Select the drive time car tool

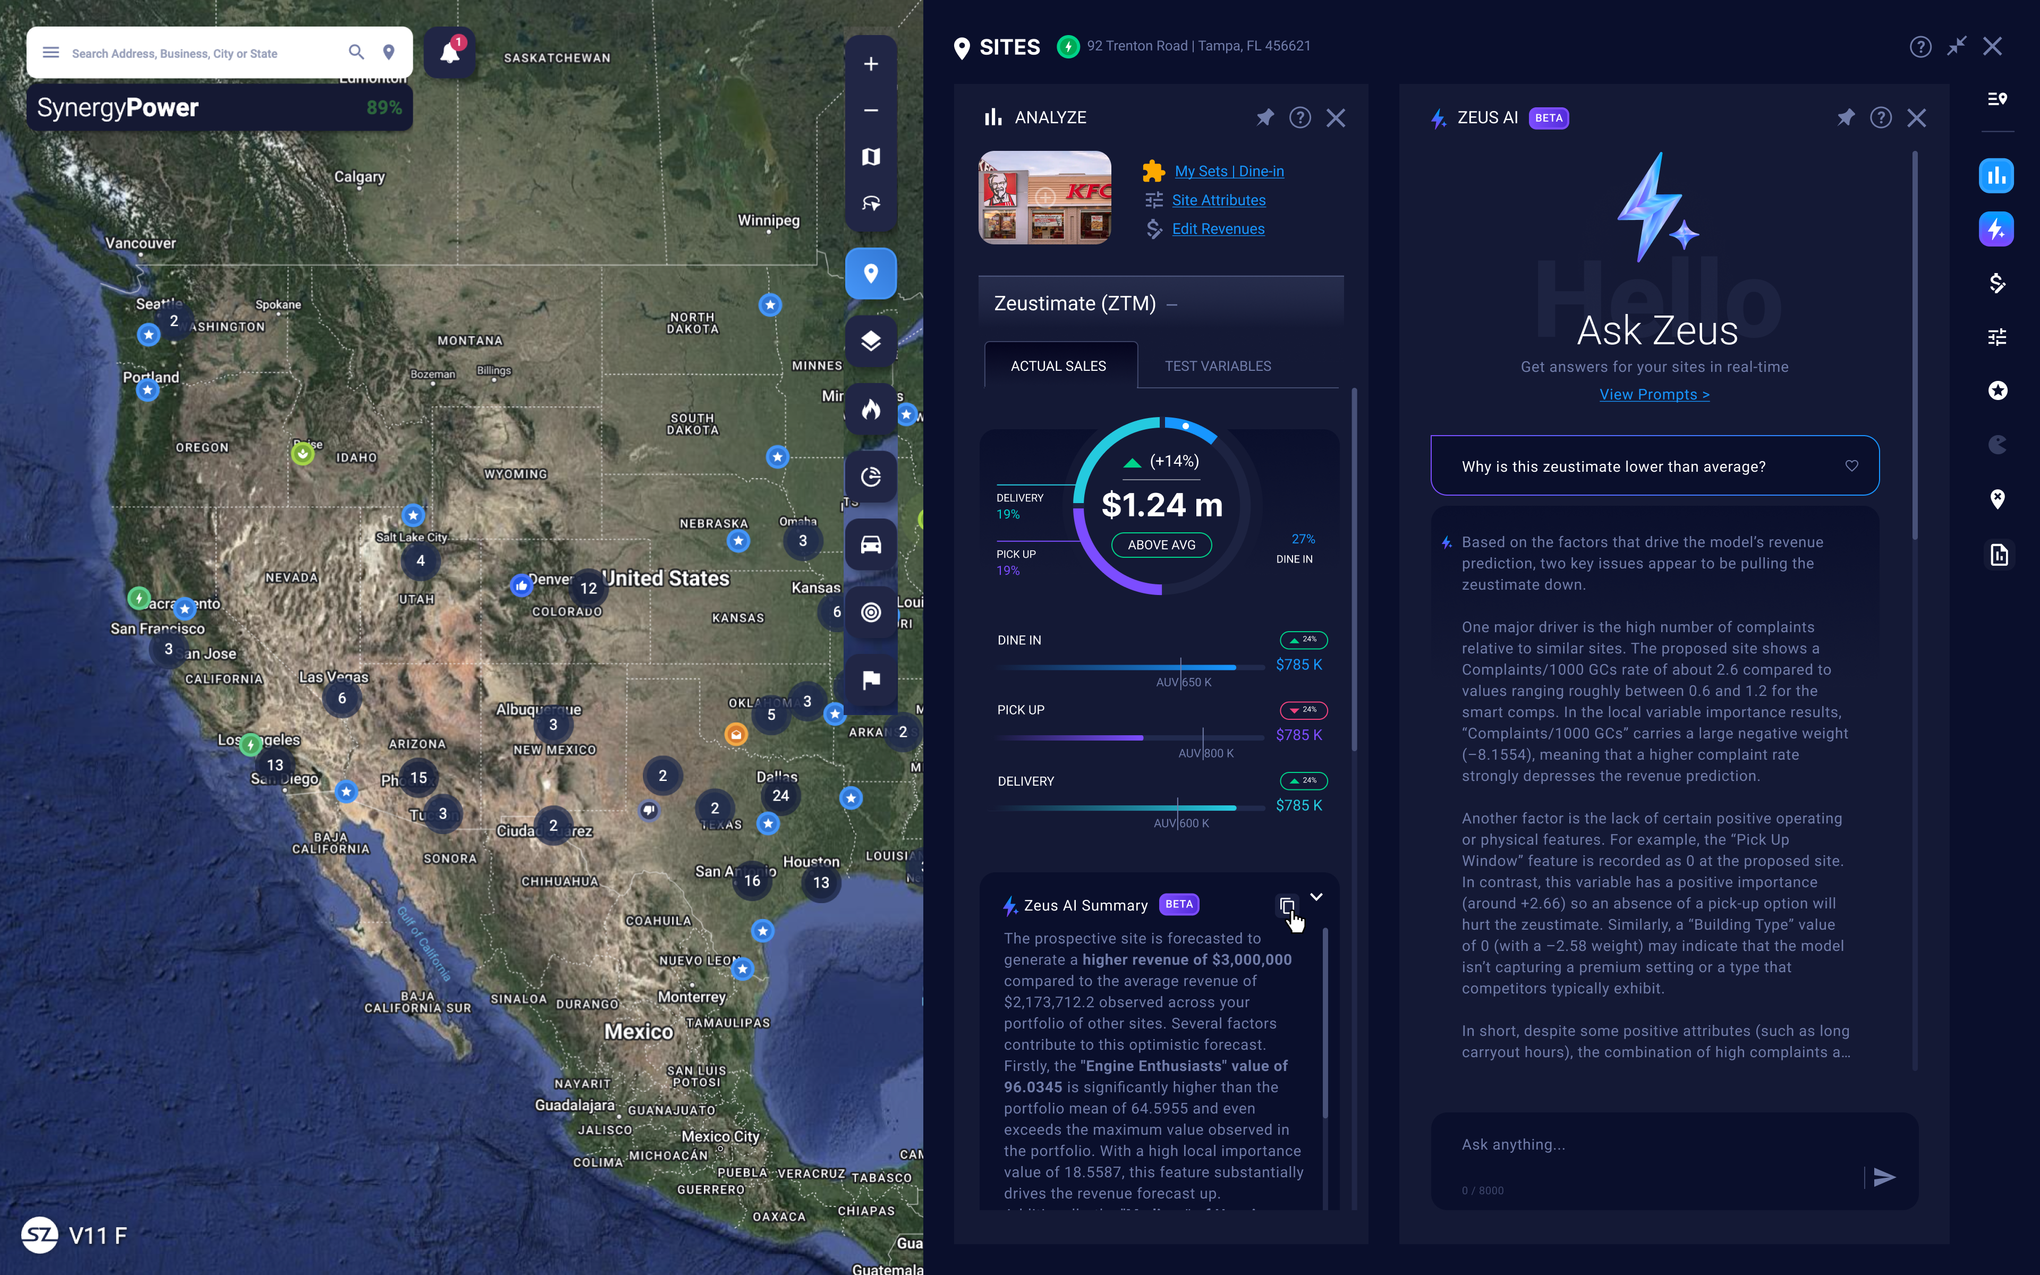(871, 544)
